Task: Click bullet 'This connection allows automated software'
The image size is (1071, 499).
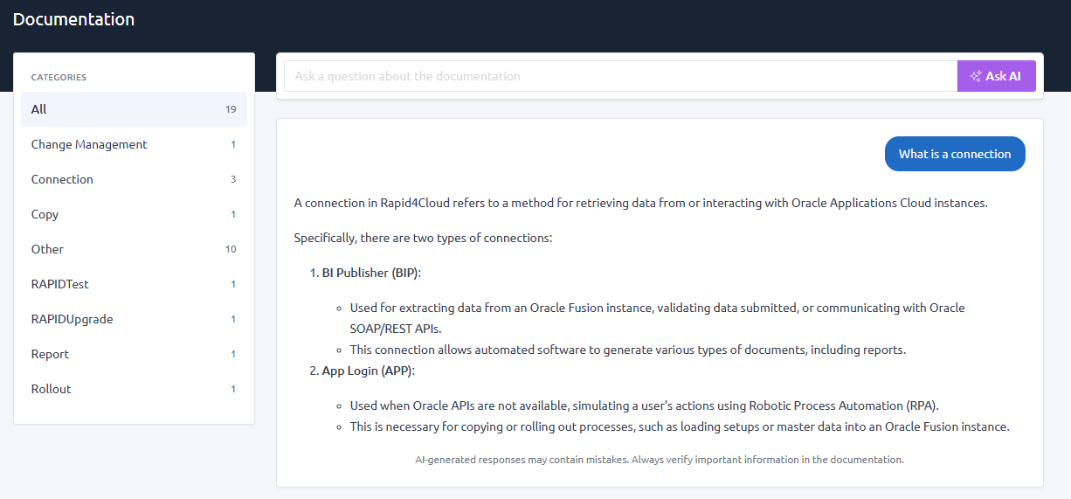Action: coord(628,350)
